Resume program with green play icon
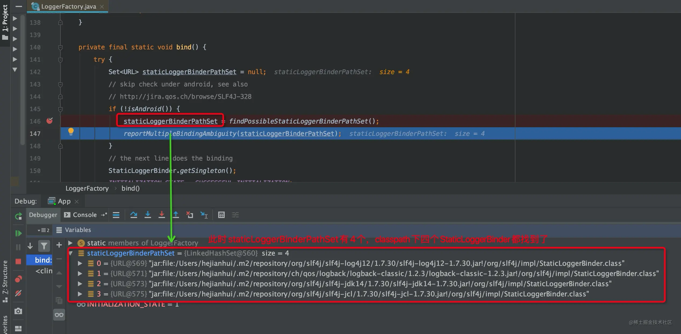The image size is (681, 334). click(18, 233)
